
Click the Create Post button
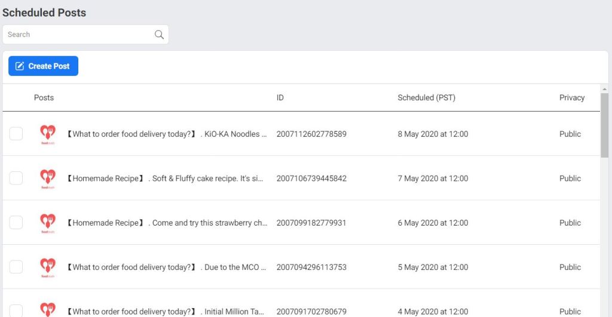(x=43, y=66)
